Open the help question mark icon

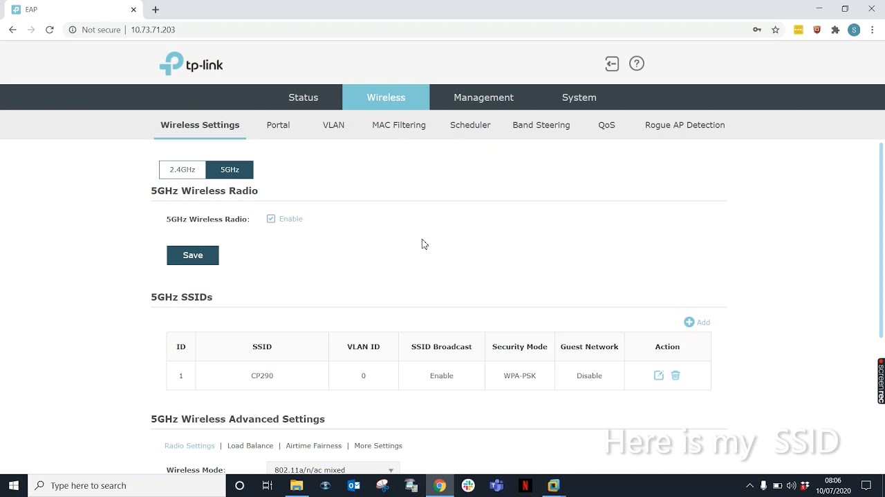[637, 64]
